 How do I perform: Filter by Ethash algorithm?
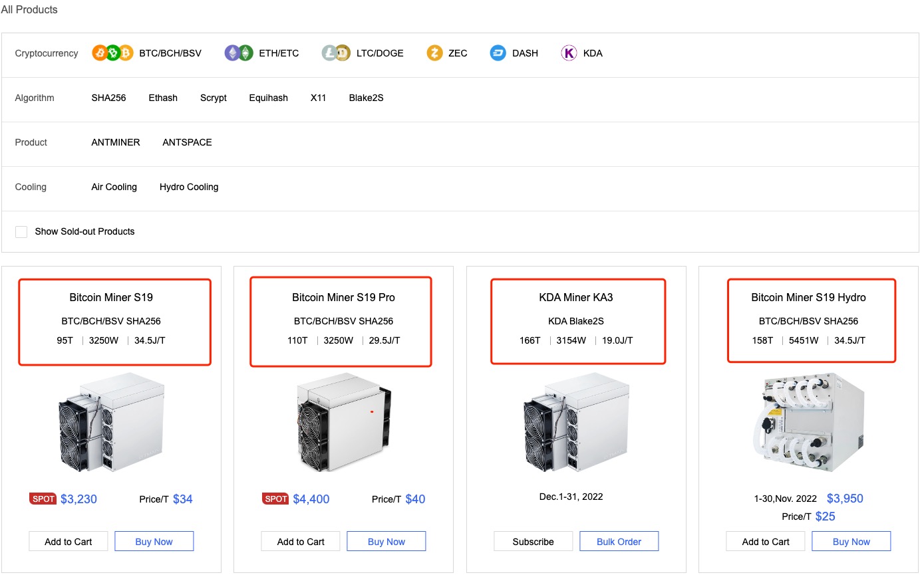163,98
